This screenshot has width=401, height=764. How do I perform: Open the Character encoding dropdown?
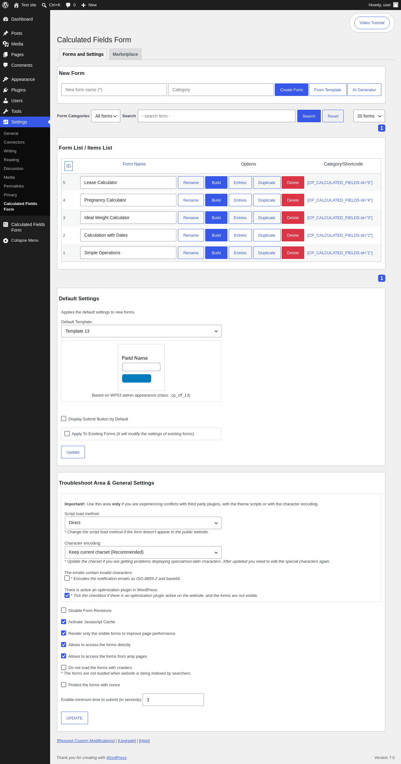[143, 552]
